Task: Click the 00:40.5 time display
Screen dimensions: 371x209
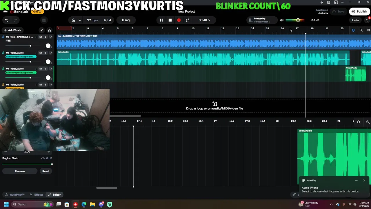Action: [204, 20]
